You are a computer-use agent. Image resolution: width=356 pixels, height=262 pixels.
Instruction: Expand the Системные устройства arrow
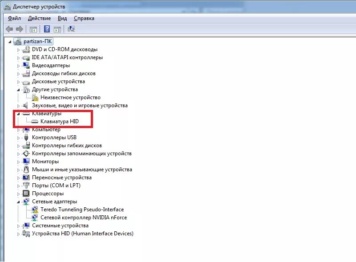pyautogui.click(x=18, y=226)
